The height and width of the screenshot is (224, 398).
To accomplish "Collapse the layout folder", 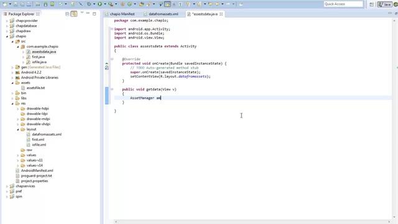I will (18, 129).
